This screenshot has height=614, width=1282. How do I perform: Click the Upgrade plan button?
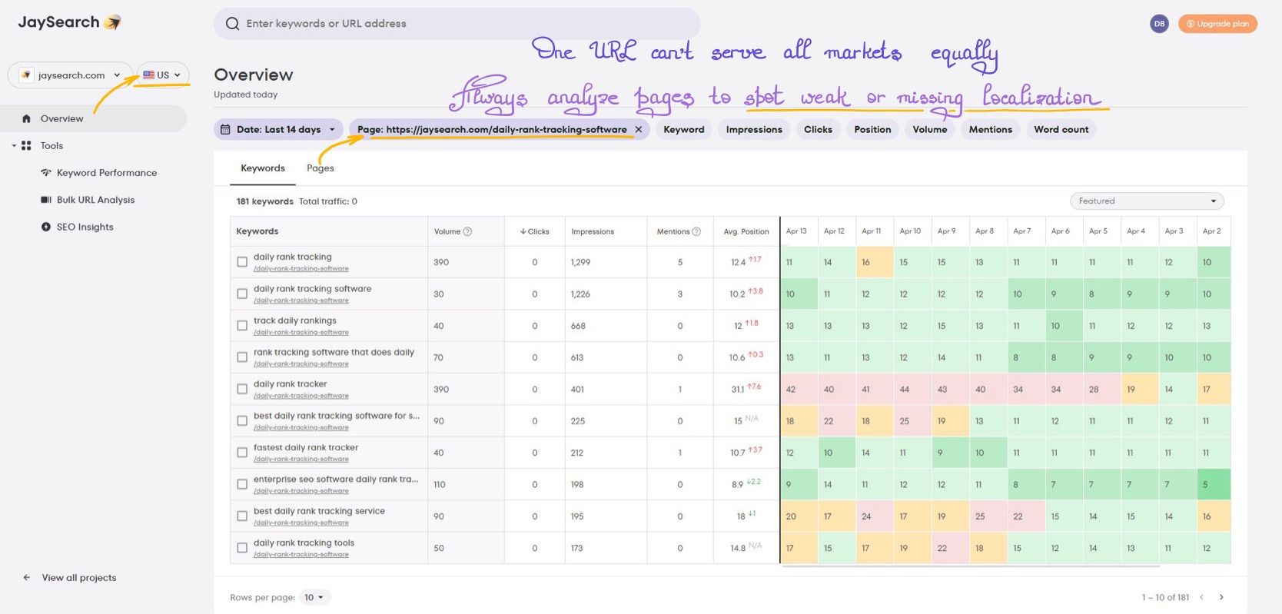(1217, 24)
